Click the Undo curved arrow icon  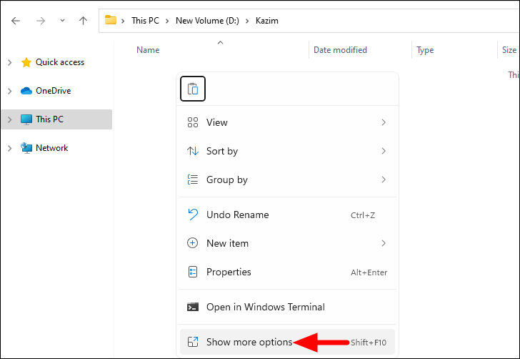(x=193, y=215)
